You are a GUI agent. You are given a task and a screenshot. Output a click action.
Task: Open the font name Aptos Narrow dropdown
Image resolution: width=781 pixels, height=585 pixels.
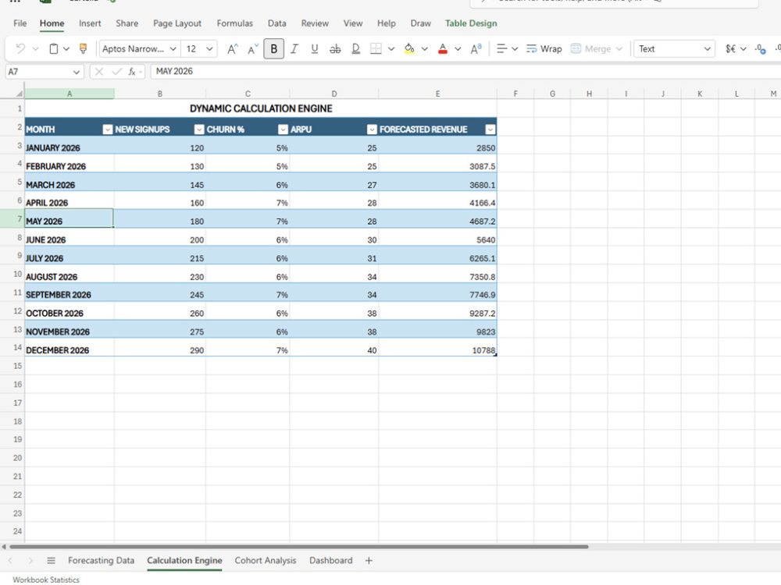click(x=173, y=48)
